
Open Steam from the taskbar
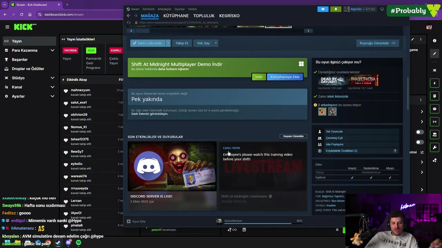click(x=58, y=243)
